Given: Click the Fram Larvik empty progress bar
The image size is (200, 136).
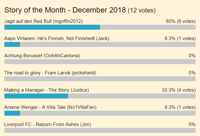Looking at the screenshot, I should pos(100,79).
